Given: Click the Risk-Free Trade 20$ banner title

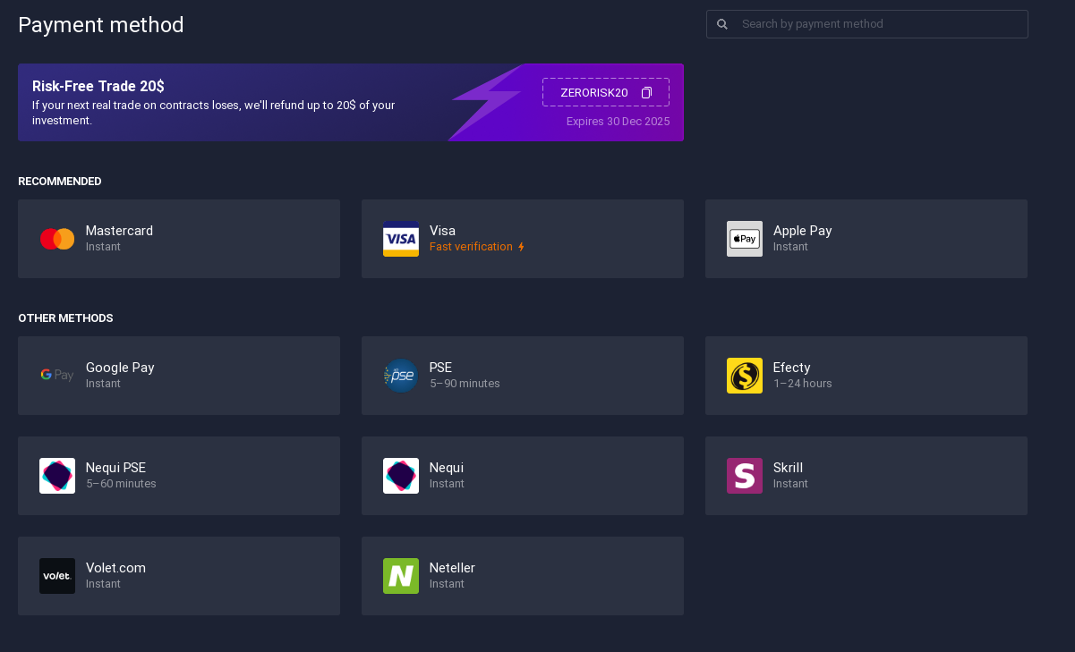Looking at the screenshot, I should click(98, 87).
